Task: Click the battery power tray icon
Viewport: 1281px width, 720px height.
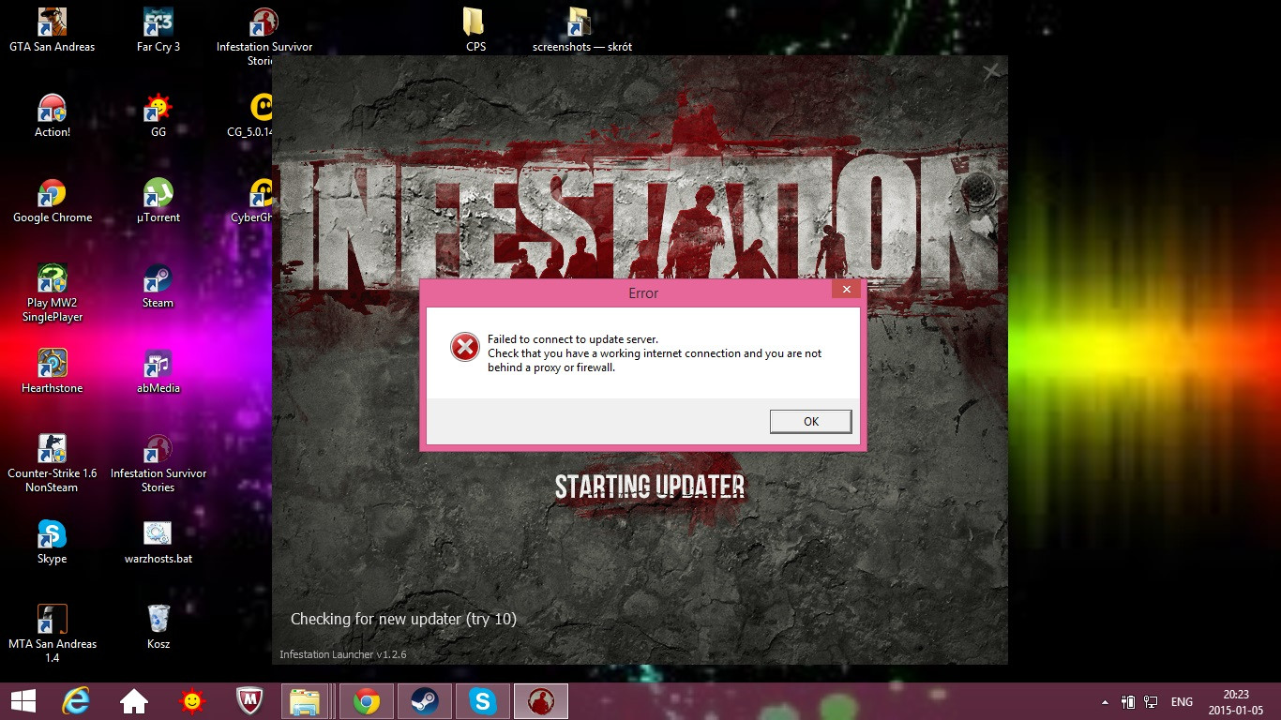Action: pos(1129,701)
